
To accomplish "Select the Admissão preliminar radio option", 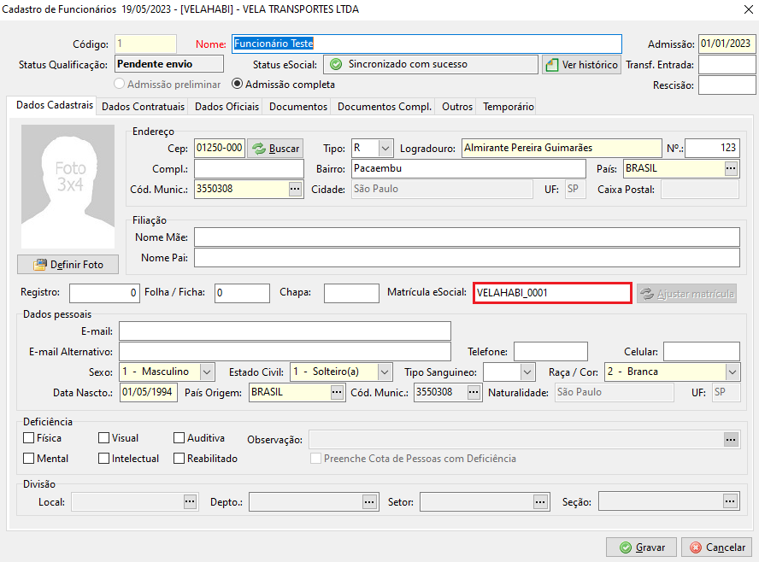I will (x=119, y=84).
